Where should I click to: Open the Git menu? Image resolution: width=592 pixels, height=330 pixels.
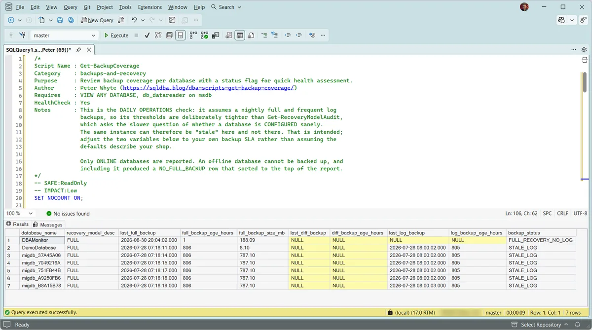coord(87,7)
